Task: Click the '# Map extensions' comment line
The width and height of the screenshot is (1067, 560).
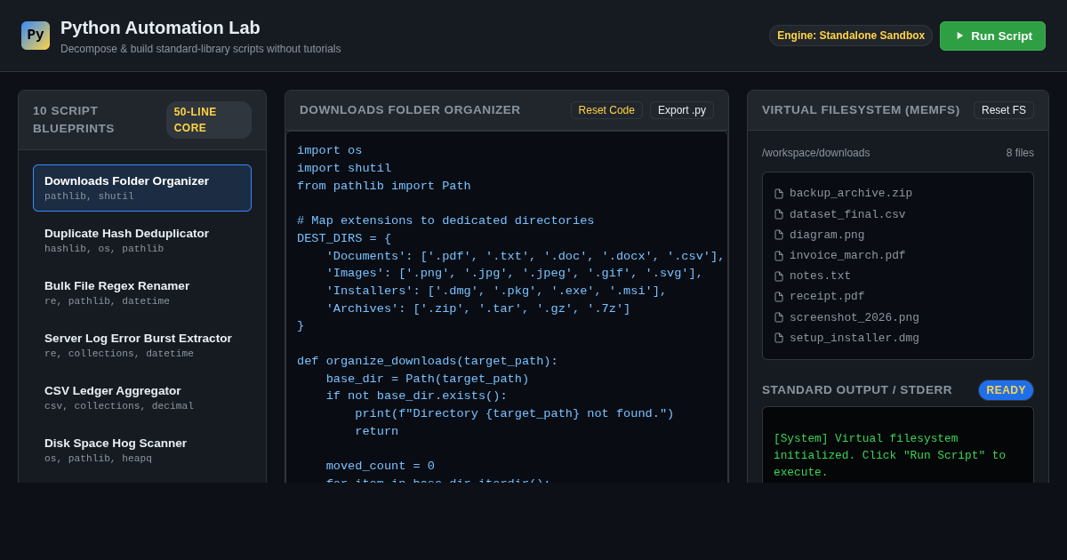Action: point(445,220)
